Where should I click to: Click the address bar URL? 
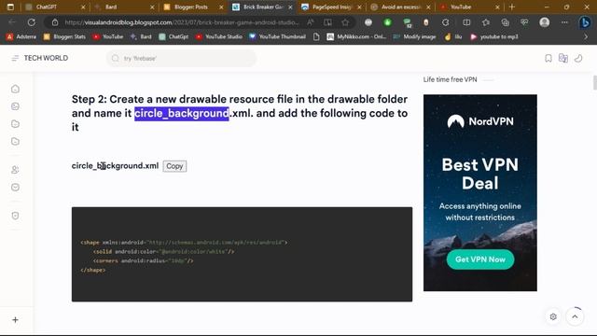click(x=182, y=22)
